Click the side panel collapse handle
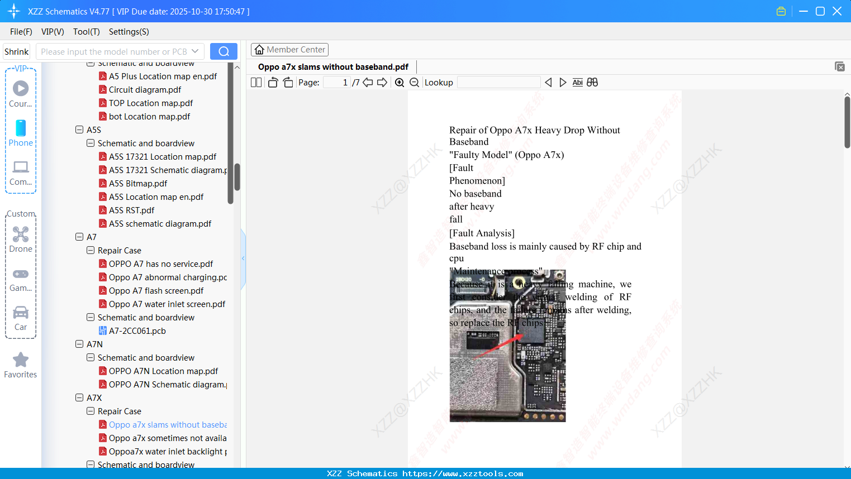Viewport: 851px width, 479px height. pos(243,258)
